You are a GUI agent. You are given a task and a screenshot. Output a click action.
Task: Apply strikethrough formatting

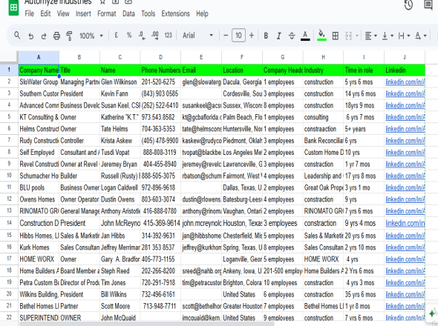coord(292,36)
